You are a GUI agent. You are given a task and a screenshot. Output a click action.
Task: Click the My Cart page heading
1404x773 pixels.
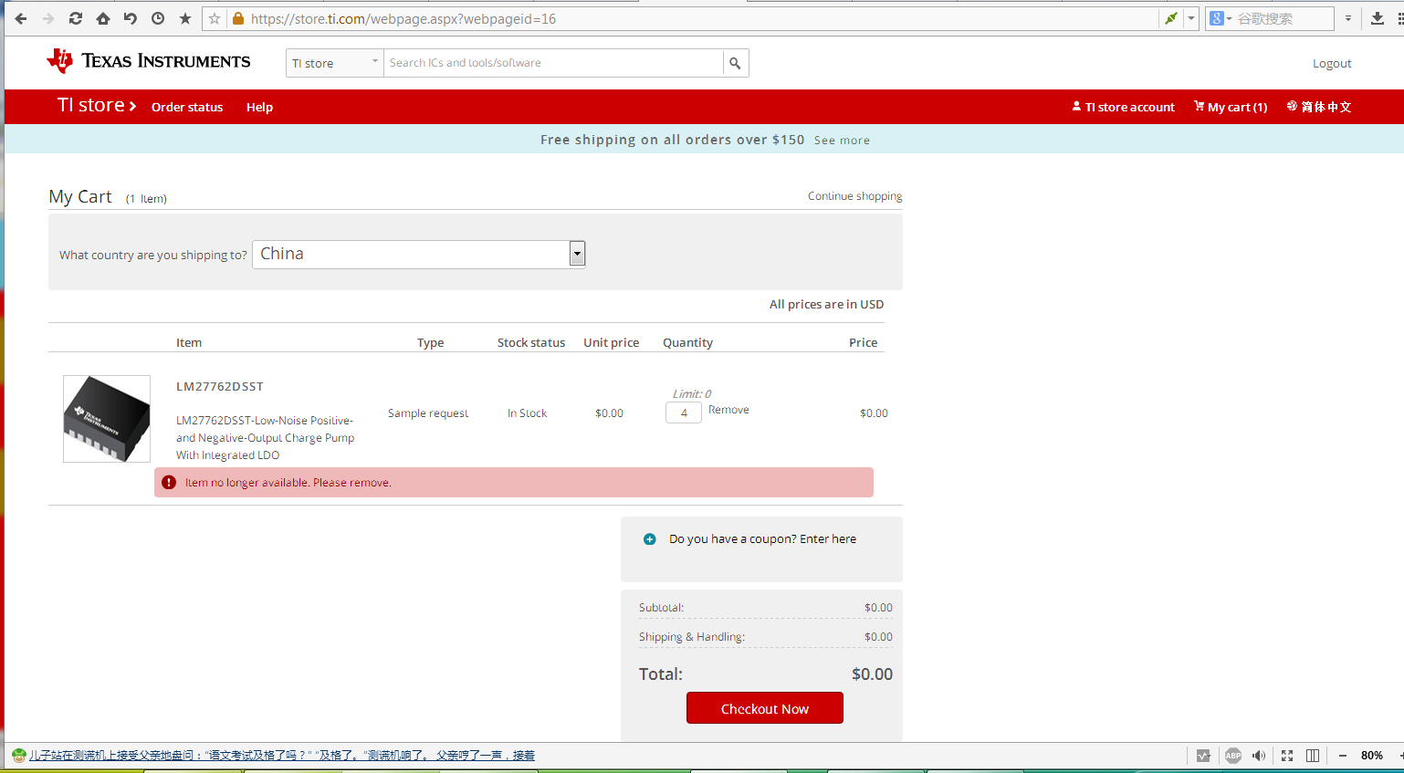click(x=80, y=197)
